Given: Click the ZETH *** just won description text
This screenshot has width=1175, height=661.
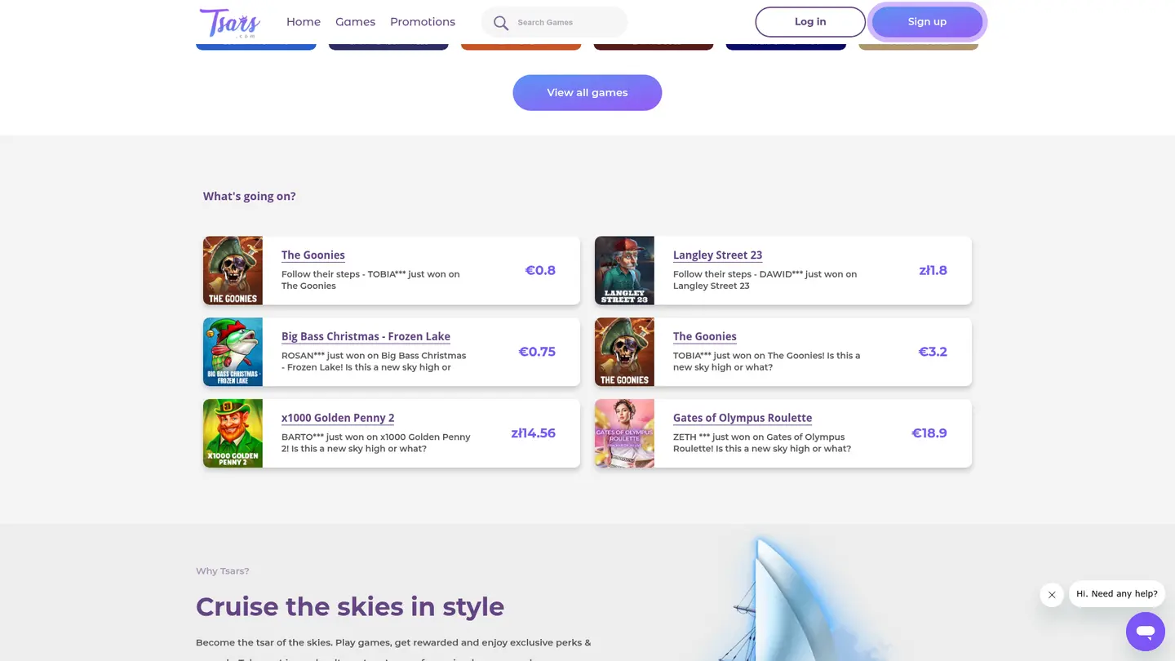Looking at the screenshot, I should point(762,443).
